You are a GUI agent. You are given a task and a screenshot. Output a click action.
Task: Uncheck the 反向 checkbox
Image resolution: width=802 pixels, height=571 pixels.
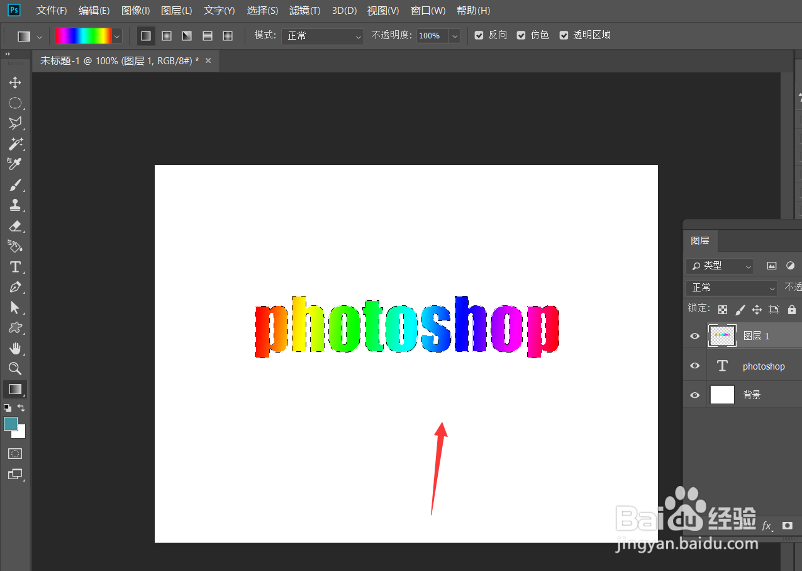[479, 36]
